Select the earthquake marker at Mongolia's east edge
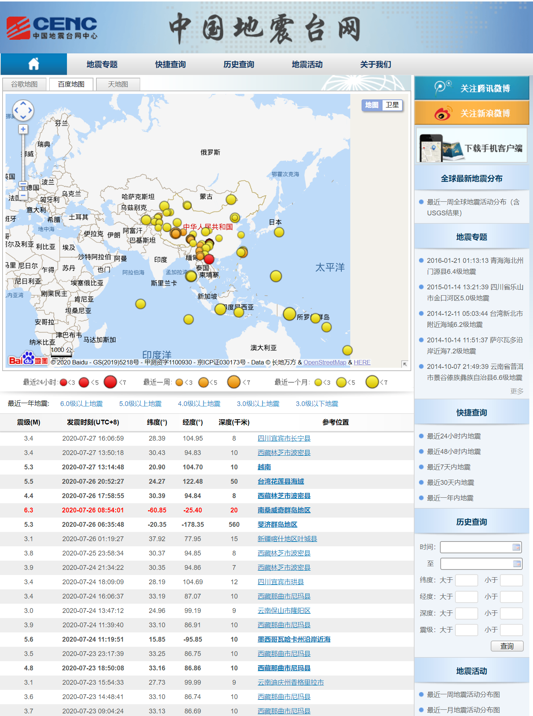The image size is (533, 716). click(231, 200)
